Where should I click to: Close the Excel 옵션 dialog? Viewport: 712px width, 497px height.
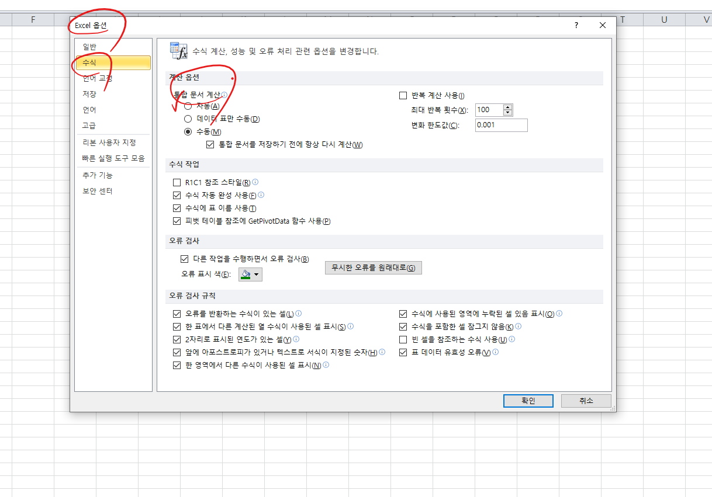pyautogui.click(x=603, y=25)
